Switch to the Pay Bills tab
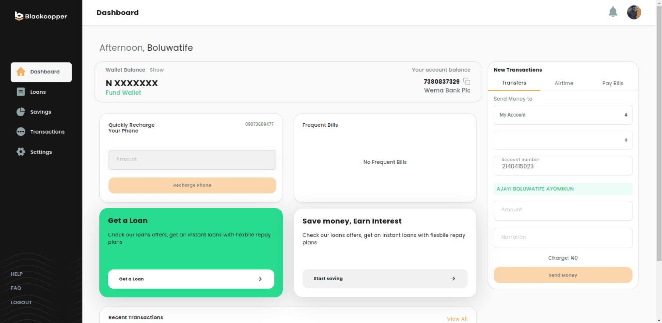Screen dimensions: 662x323 click(x=613, y=83)
